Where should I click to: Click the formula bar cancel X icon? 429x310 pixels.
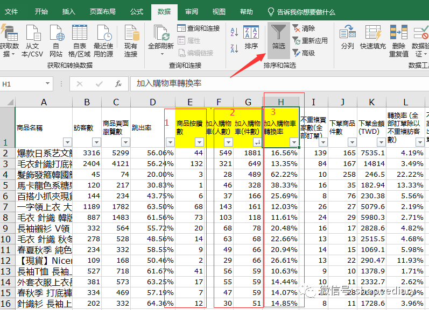tap(80, 84)
